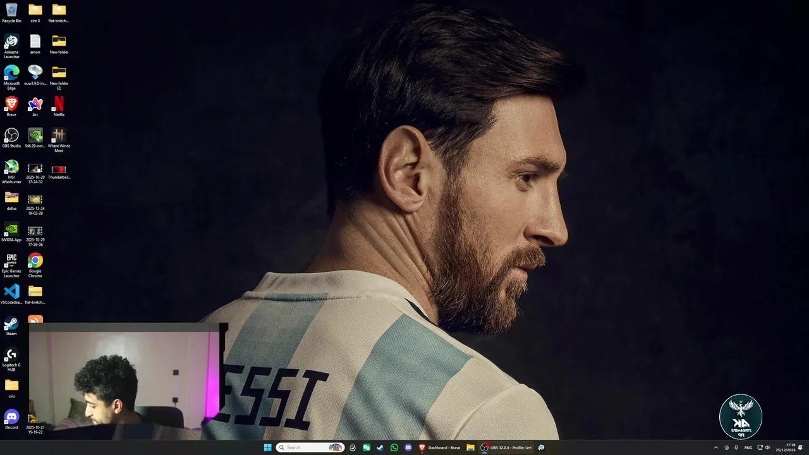Open the Windows Start menu
Screen dimensions: 809x455
[267, 447]
